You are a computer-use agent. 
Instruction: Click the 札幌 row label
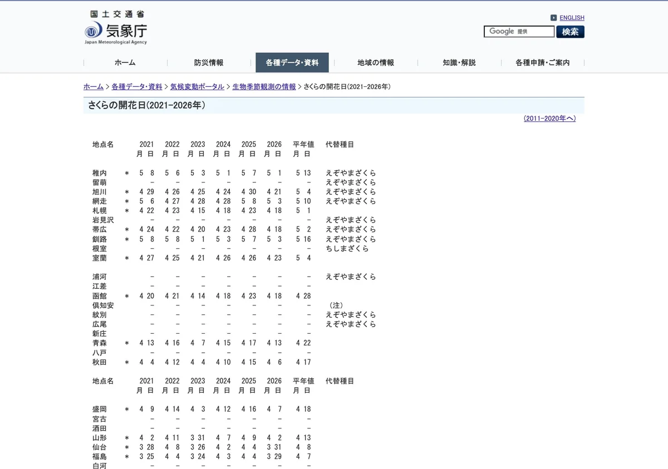(x=100, y=211)
